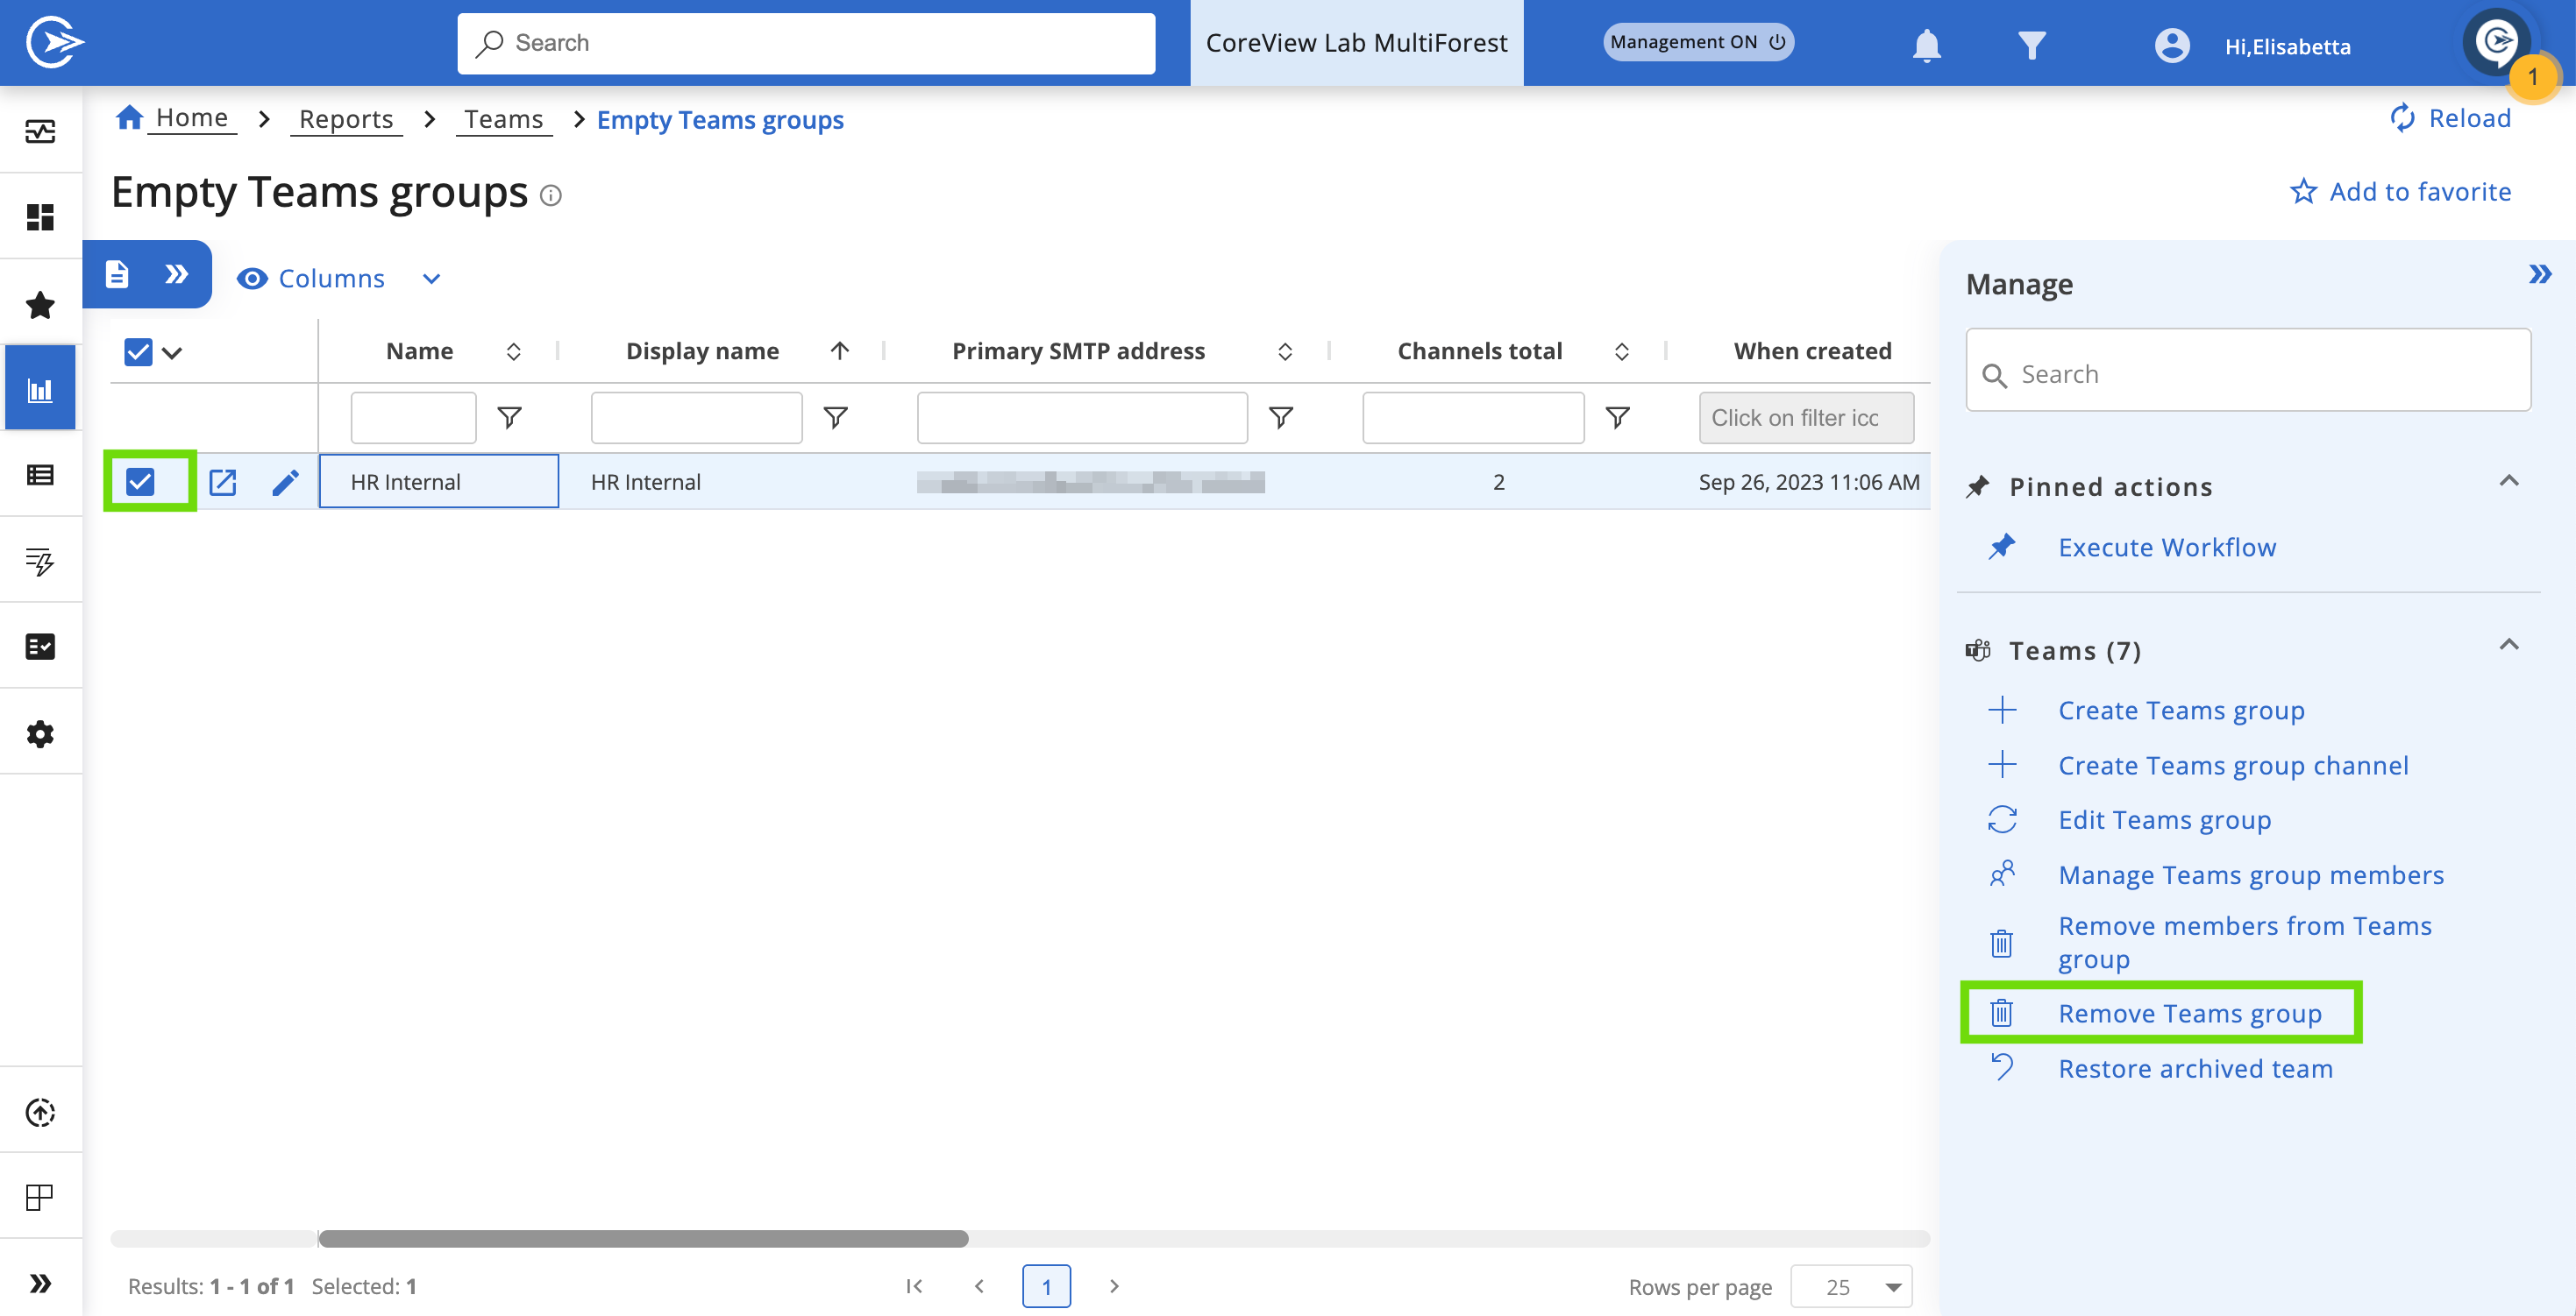Viewport: 2576px width, 1316px height.
Task: Click the Primary SMTP address filter funnel
Action: tap(1281, 418)
